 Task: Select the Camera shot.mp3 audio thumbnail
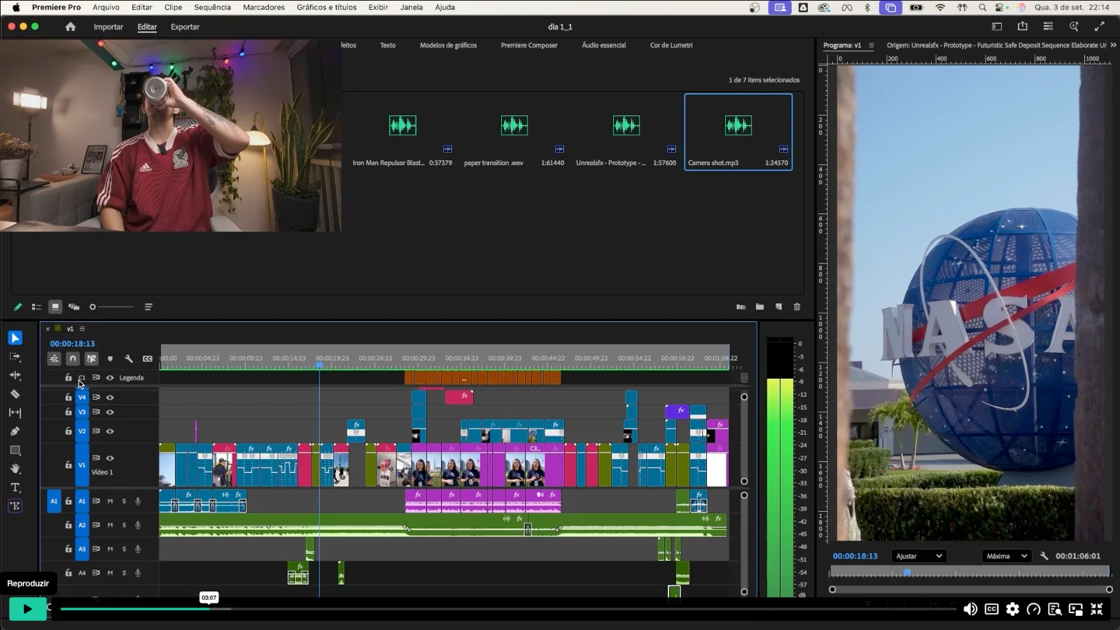pos(738,125)
